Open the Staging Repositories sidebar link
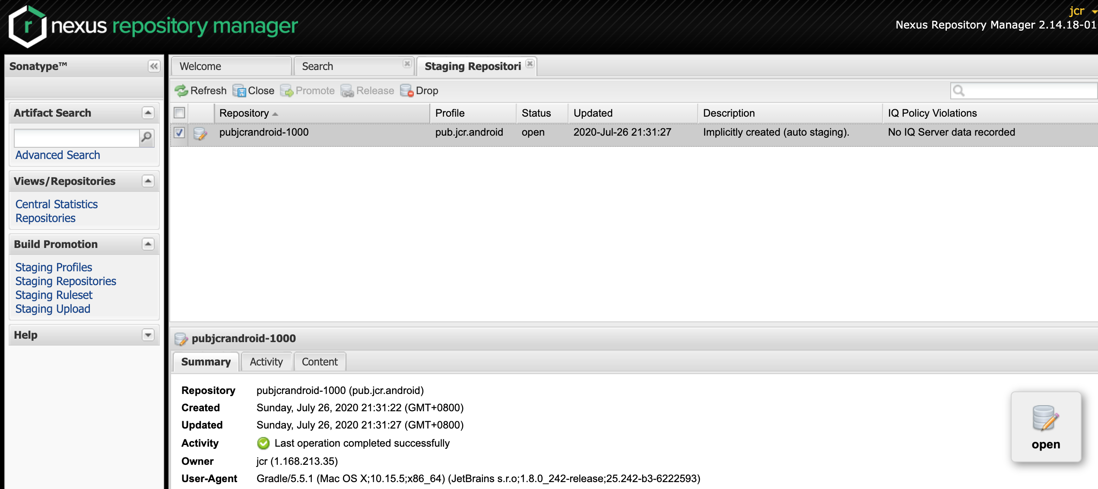 pos(66,281)
